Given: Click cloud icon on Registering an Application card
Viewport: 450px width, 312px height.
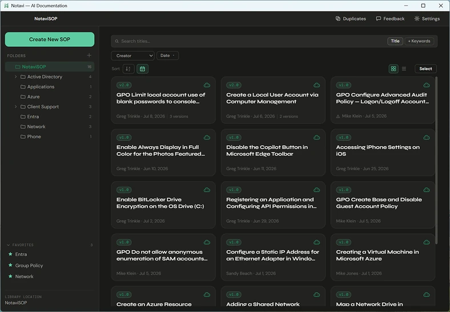Looking at the screenshot, I should click(317, 190).
